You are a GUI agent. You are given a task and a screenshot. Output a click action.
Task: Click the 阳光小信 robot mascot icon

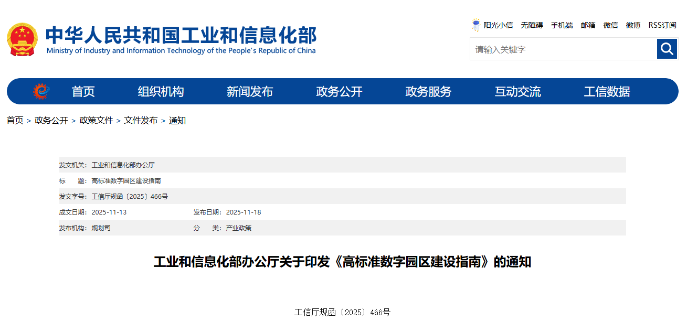coord(476,25)
